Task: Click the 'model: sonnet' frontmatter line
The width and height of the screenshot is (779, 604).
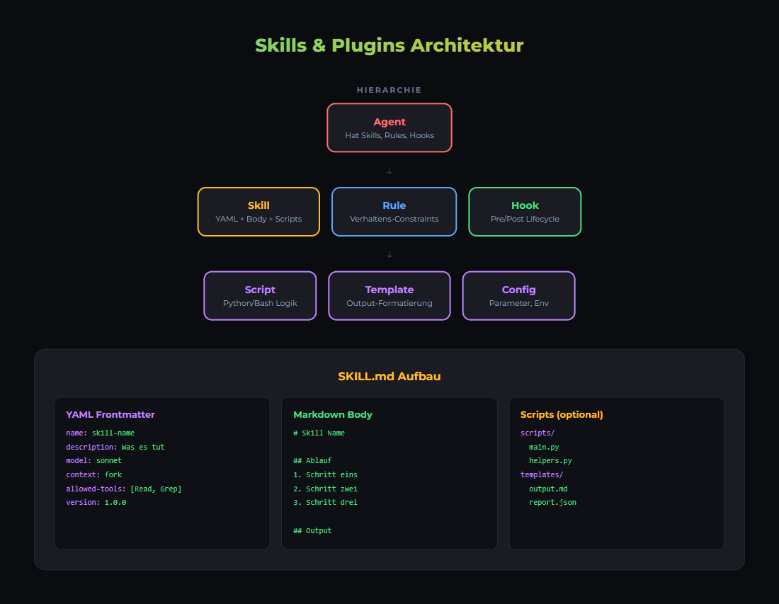Action: click(94, 460)
